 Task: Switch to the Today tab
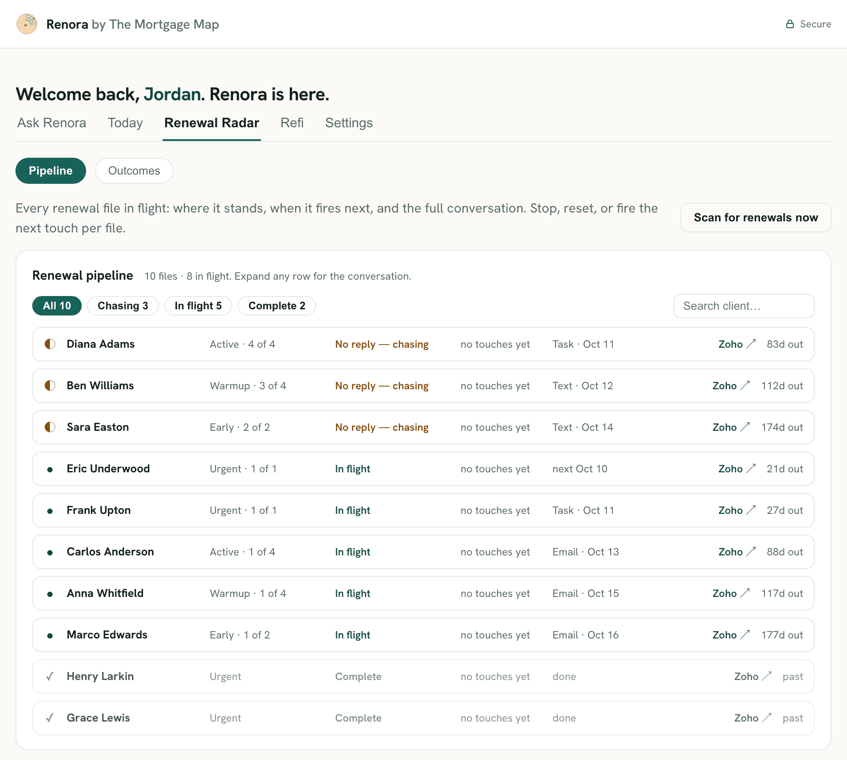[125, 123]
